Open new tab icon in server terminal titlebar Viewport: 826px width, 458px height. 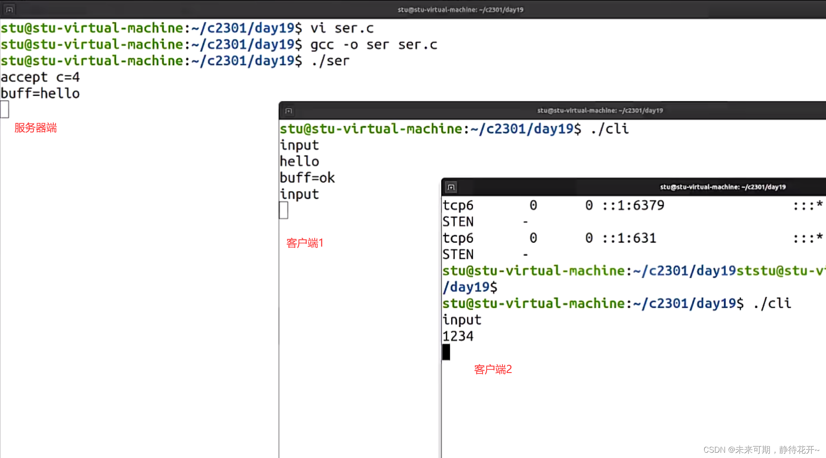tap(9, 9)
